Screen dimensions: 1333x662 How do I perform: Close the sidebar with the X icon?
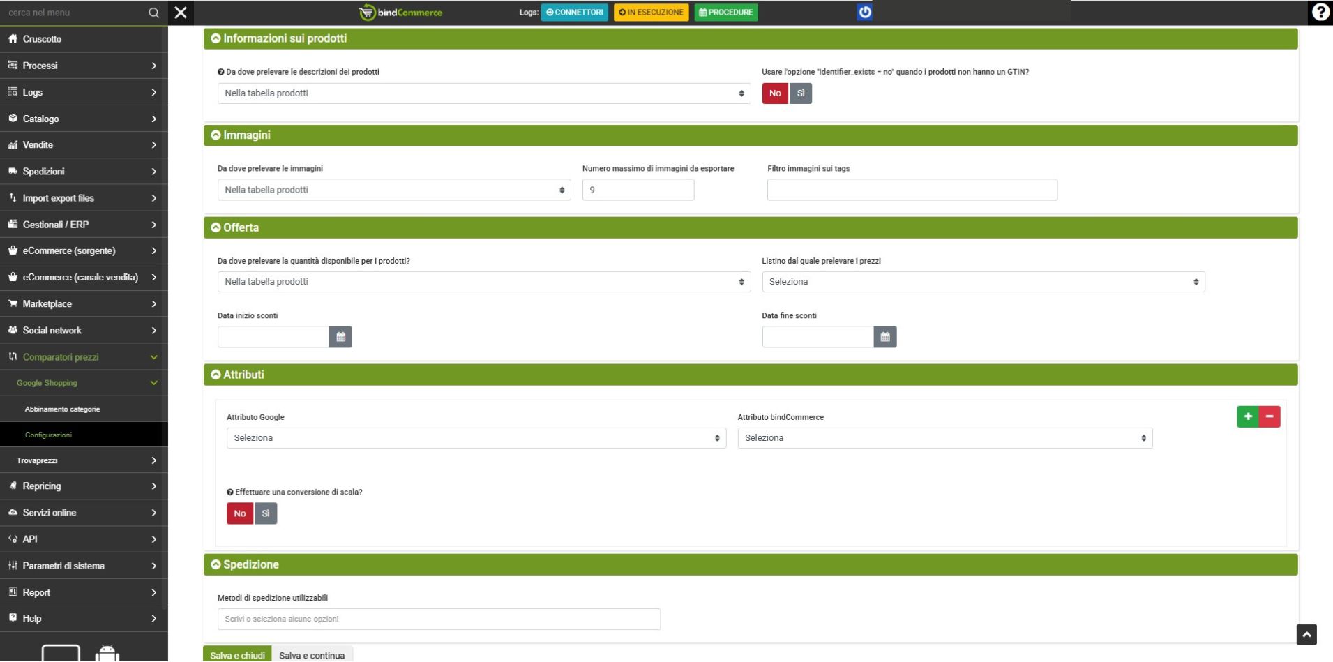tap(181, 13)
